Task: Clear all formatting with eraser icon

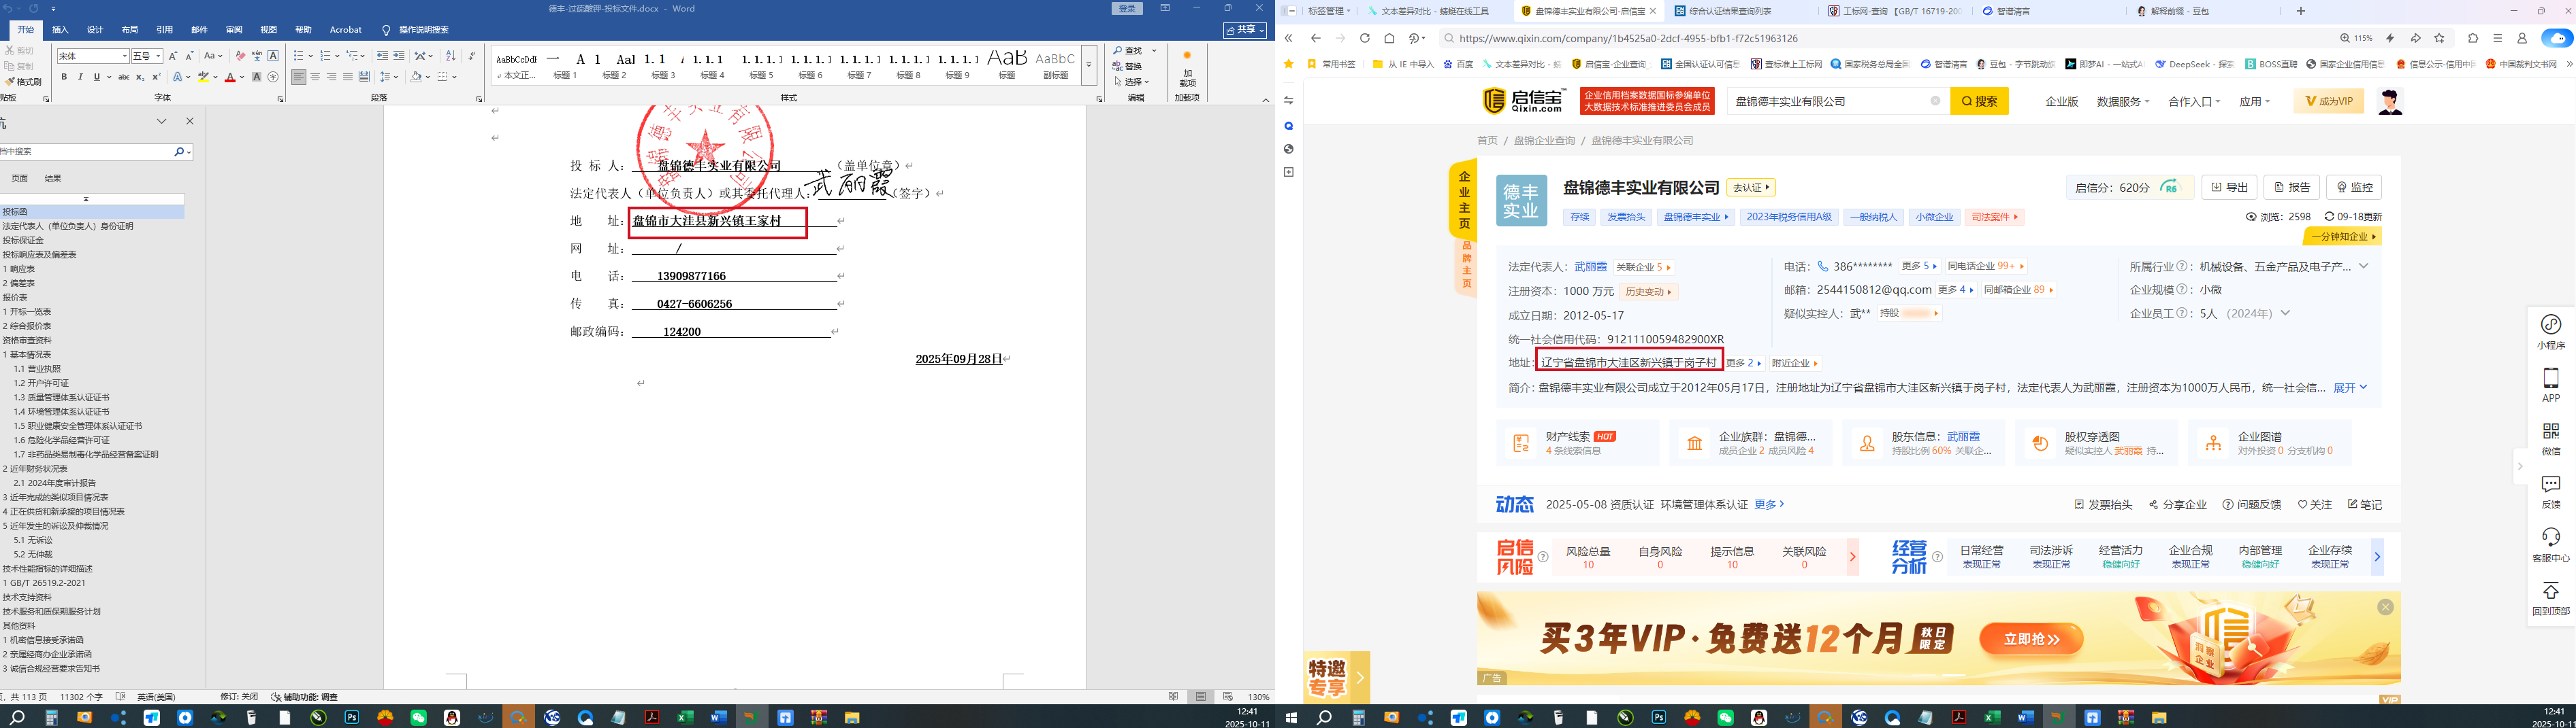Action: (x=240, y=56)
